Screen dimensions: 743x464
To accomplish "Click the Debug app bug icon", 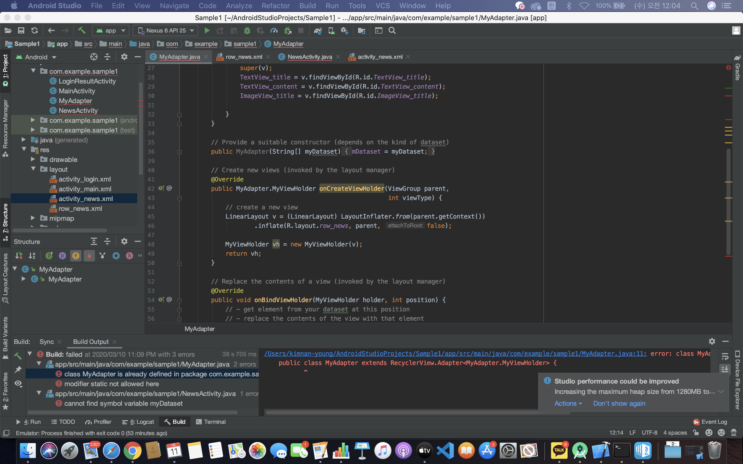I will pyautogui.click(x=247, y=30).
